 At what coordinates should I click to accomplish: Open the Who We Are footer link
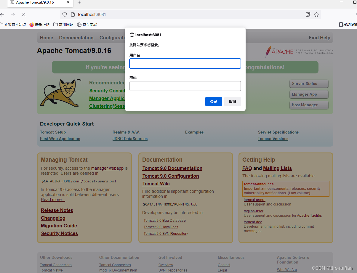tap(287, 270)
